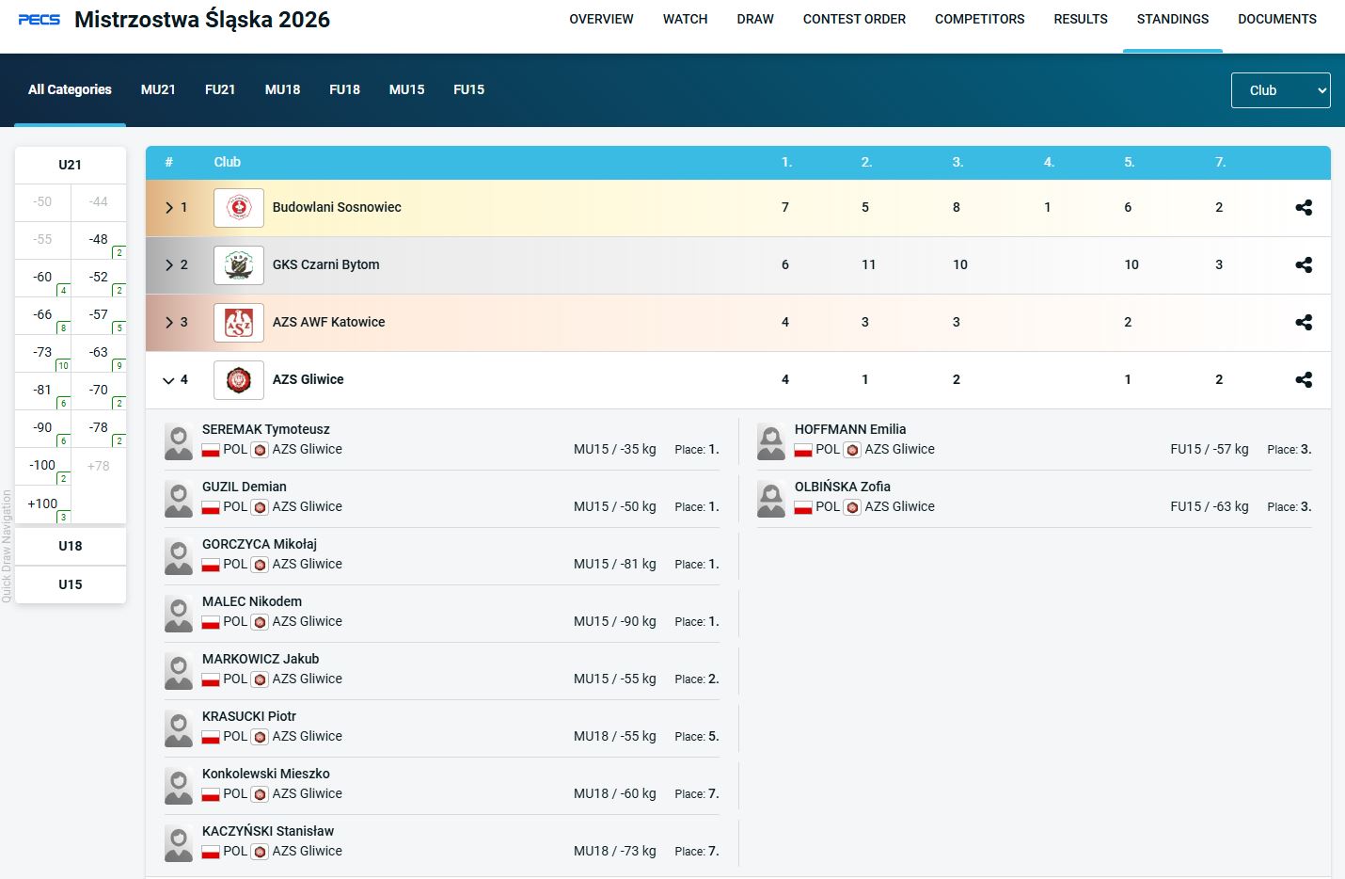Expand the GKS Czarni Bytom row
This screenshot has height=879, width=1345.
[169, 265]
